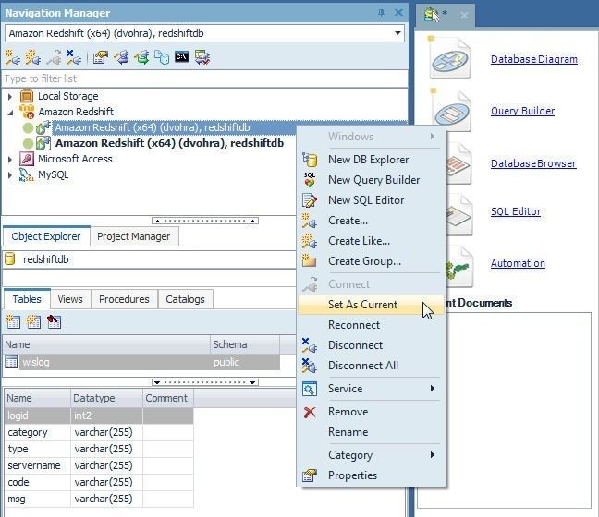Click the Query Builder document icon
The image size is (599, 517).
451,111
